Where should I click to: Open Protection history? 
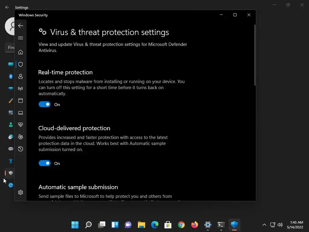(x=21, y=149)
